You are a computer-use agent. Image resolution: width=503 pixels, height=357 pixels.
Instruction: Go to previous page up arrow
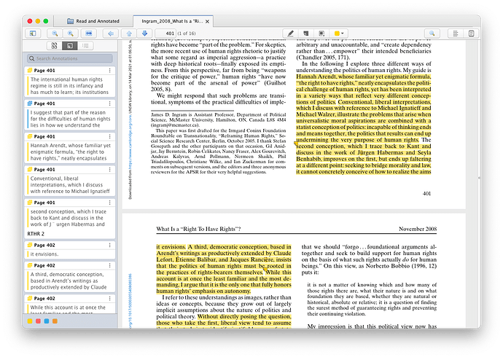click(129, 34)
